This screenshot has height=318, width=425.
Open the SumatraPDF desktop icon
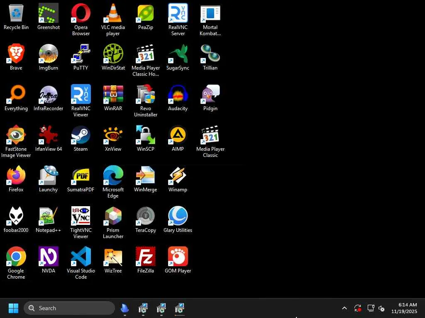point(81,175)
